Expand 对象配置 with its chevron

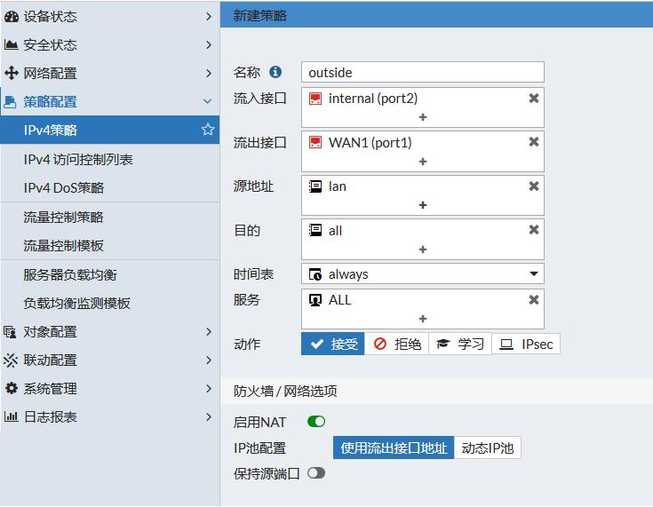[x=209, y=332]
